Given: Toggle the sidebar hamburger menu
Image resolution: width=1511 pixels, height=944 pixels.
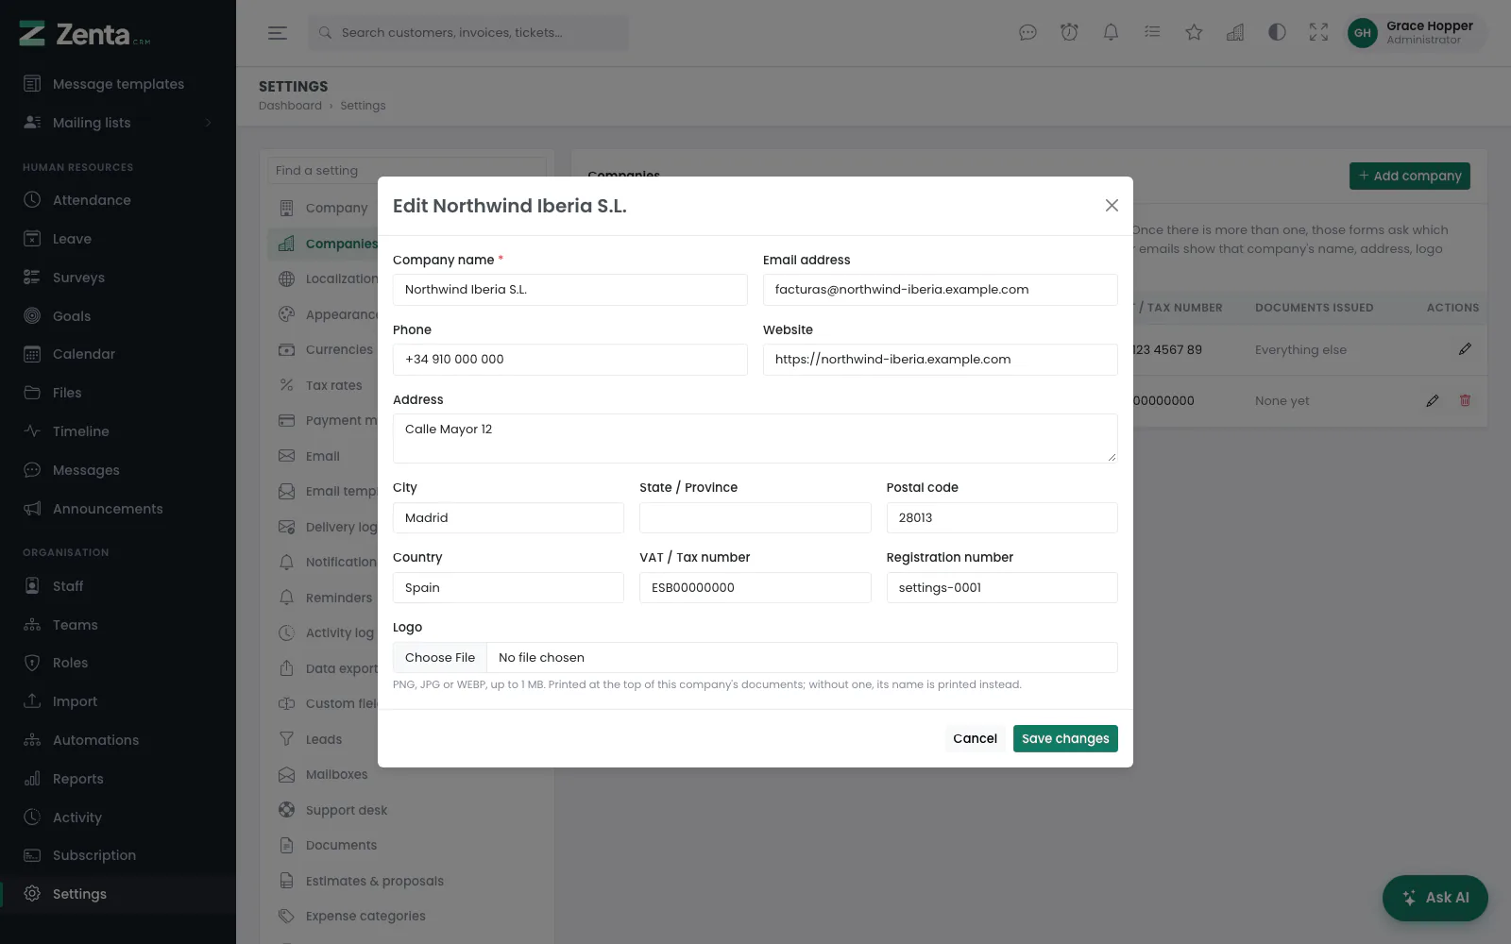Looking at the screenshot, I should click(278, 33).
